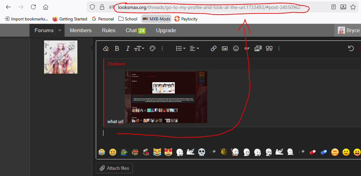Click the skull emoji
The image size is (361, 176).
pyautogui.click(x=202, y=152)
